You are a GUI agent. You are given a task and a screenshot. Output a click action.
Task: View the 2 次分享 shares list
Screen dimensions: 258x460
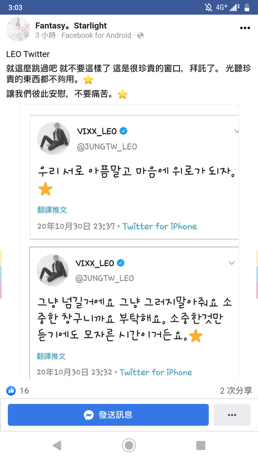[x=236, y=390]
